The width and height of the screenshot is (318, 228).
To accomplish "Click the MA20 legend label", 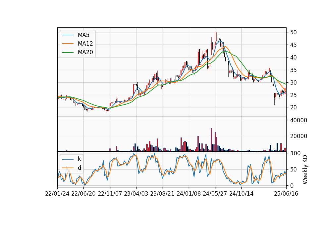I will click(85, 52).
